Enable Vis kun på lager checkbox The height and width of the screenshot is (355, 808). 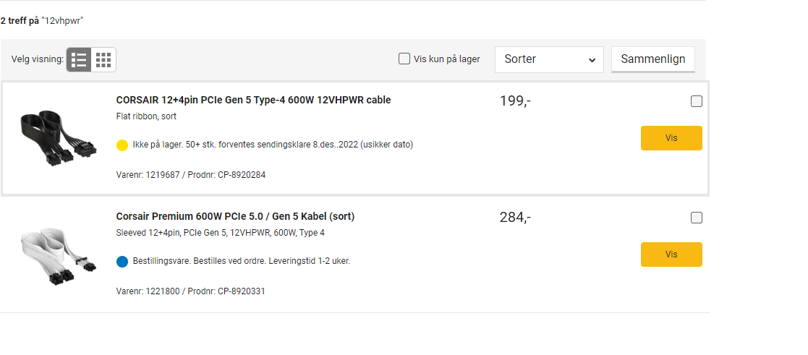404,59
